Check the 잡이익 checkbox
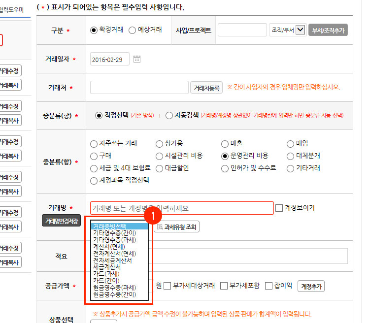This screenshot has width=369, height=323. (x=269, y=286)
